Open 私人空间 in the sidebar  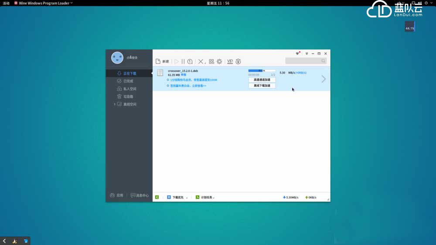pyautogui.click(x=129, y=89)
